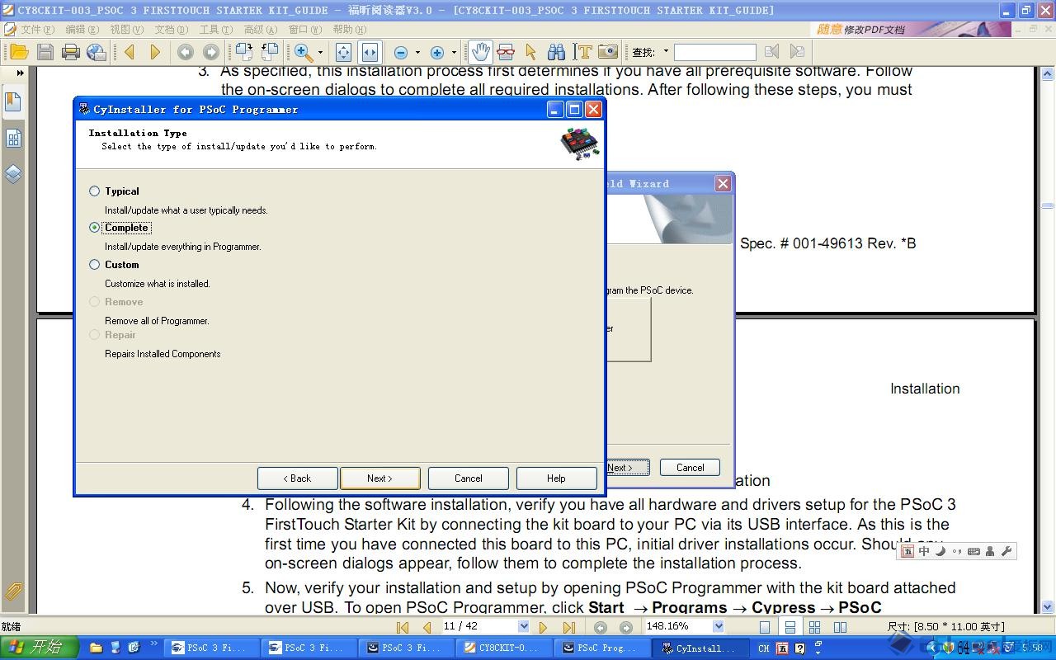Expand the left navigation panel arrow
Viewport: 1056px width, 660px height.
coord(20,73)
